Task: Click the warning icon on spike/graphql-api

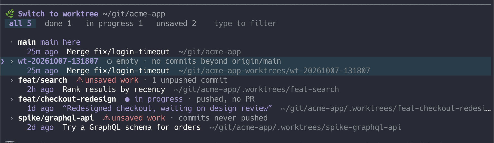Action: tap(106, 118)
